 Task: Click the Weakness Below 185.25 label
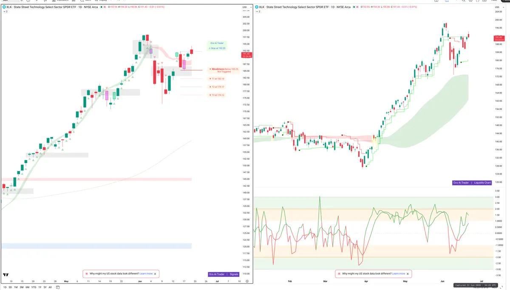click(x=224, y=70)
